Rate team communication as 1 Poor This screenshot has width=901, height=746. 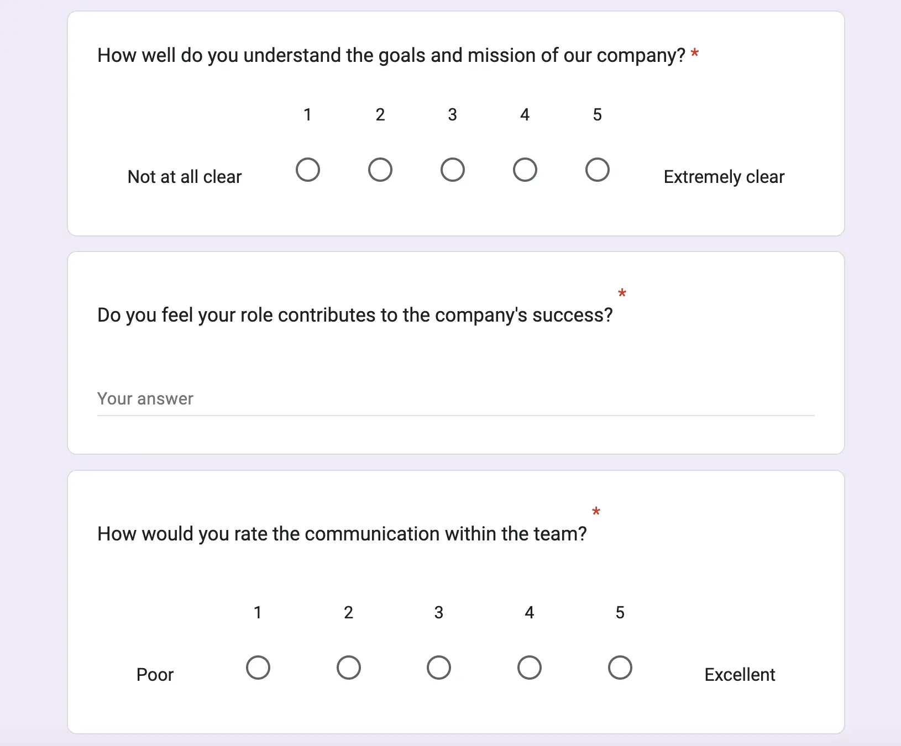(x=258, y=668)
